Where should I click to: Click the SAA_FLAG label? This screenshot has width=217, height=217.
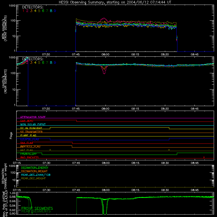(27, 143)
